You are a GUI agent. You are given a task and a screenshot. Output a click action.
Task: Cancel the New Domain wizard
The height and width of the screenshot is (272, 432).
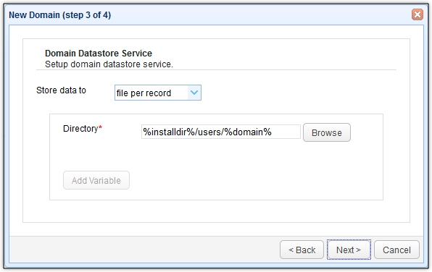pos(396,250)
